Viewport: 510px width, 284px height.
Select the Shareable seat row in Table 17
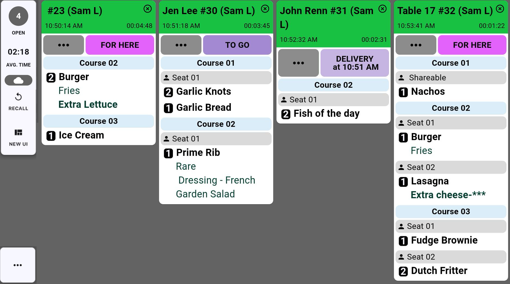451,78
